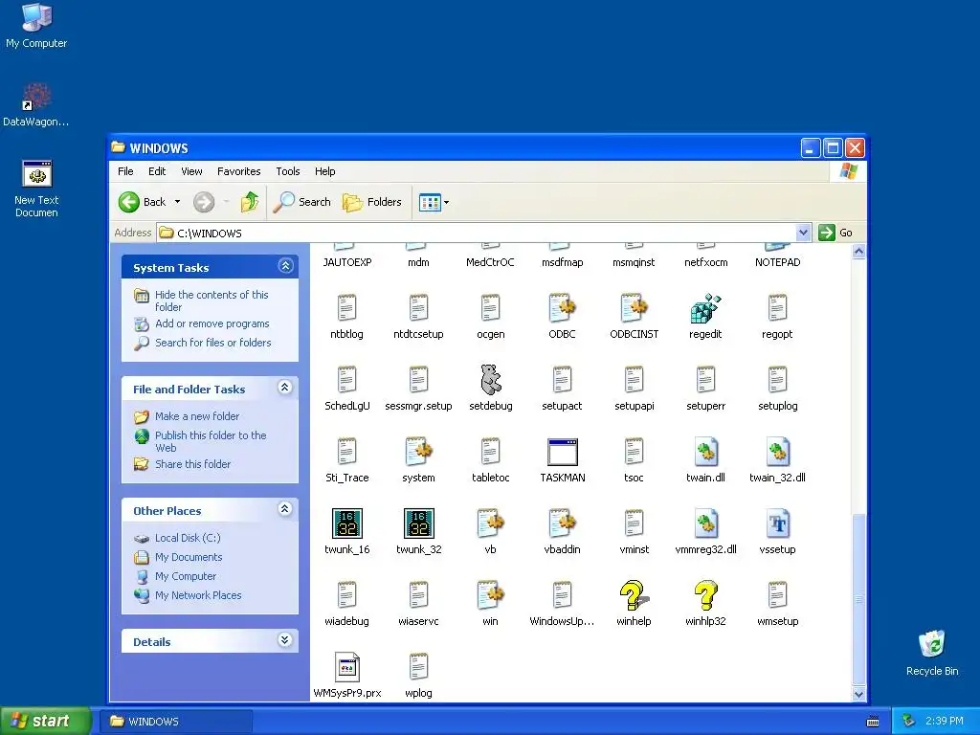Open My Computer in Other Places
The height and width of the screenshot is (735, 980).
[x=186, y=576]
